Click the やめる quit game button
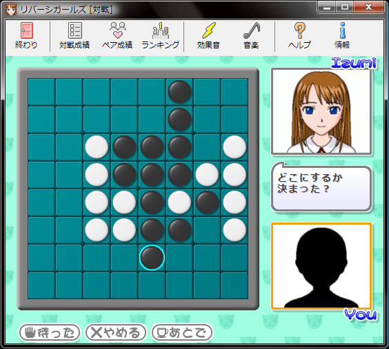 pyautogui.click(x=116, y=332)
